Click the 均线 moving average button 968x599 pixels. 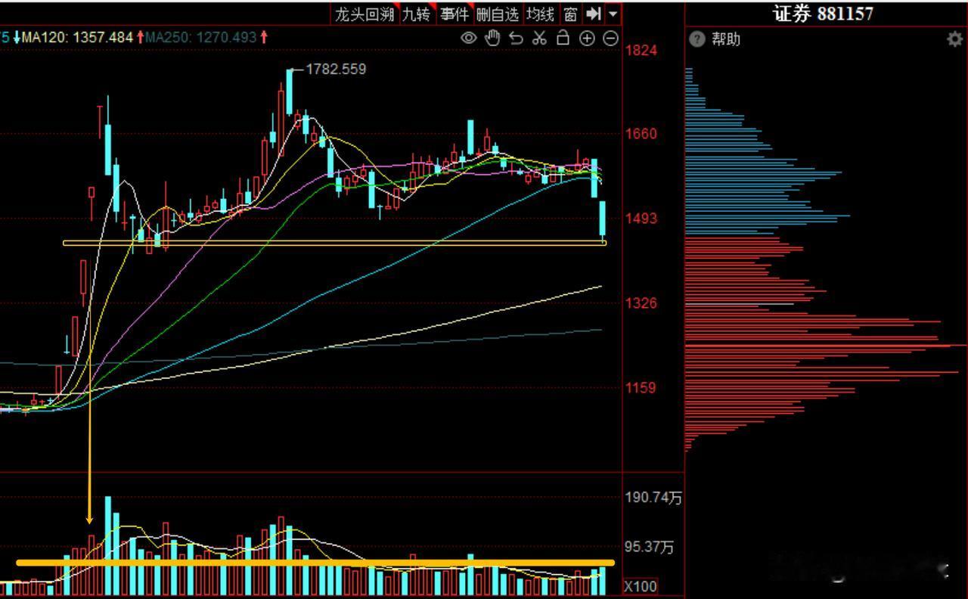coord(541,14)
